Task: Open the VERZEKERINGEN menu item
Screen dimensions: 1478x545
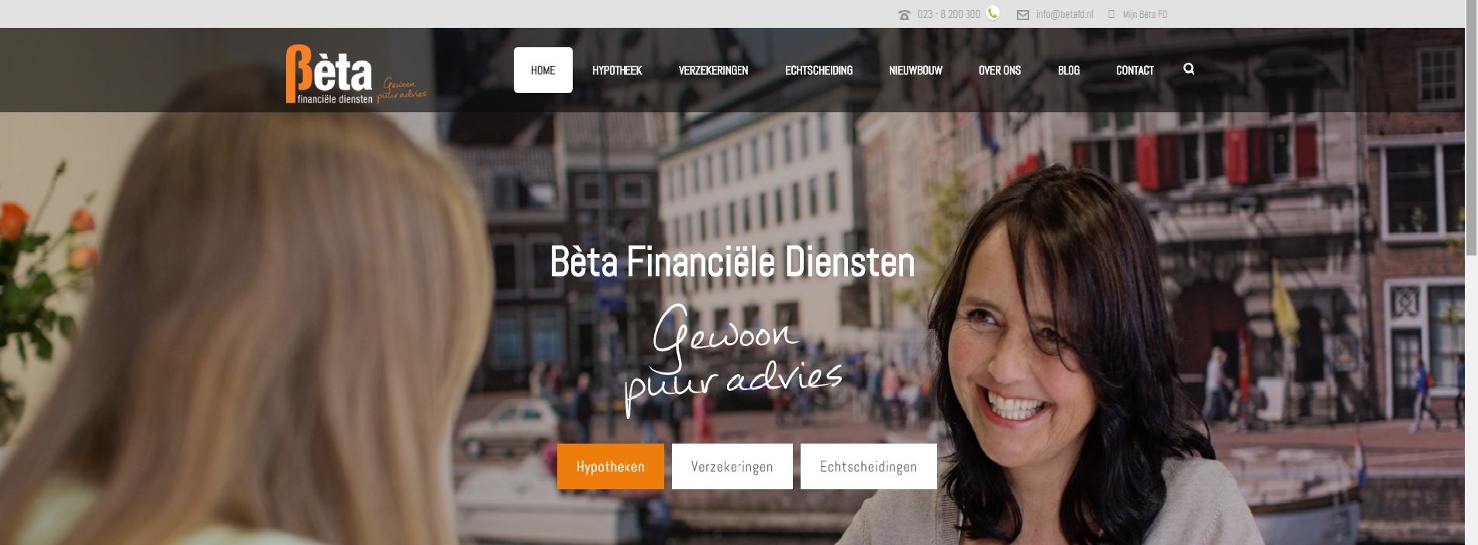Action: point(713,70)
